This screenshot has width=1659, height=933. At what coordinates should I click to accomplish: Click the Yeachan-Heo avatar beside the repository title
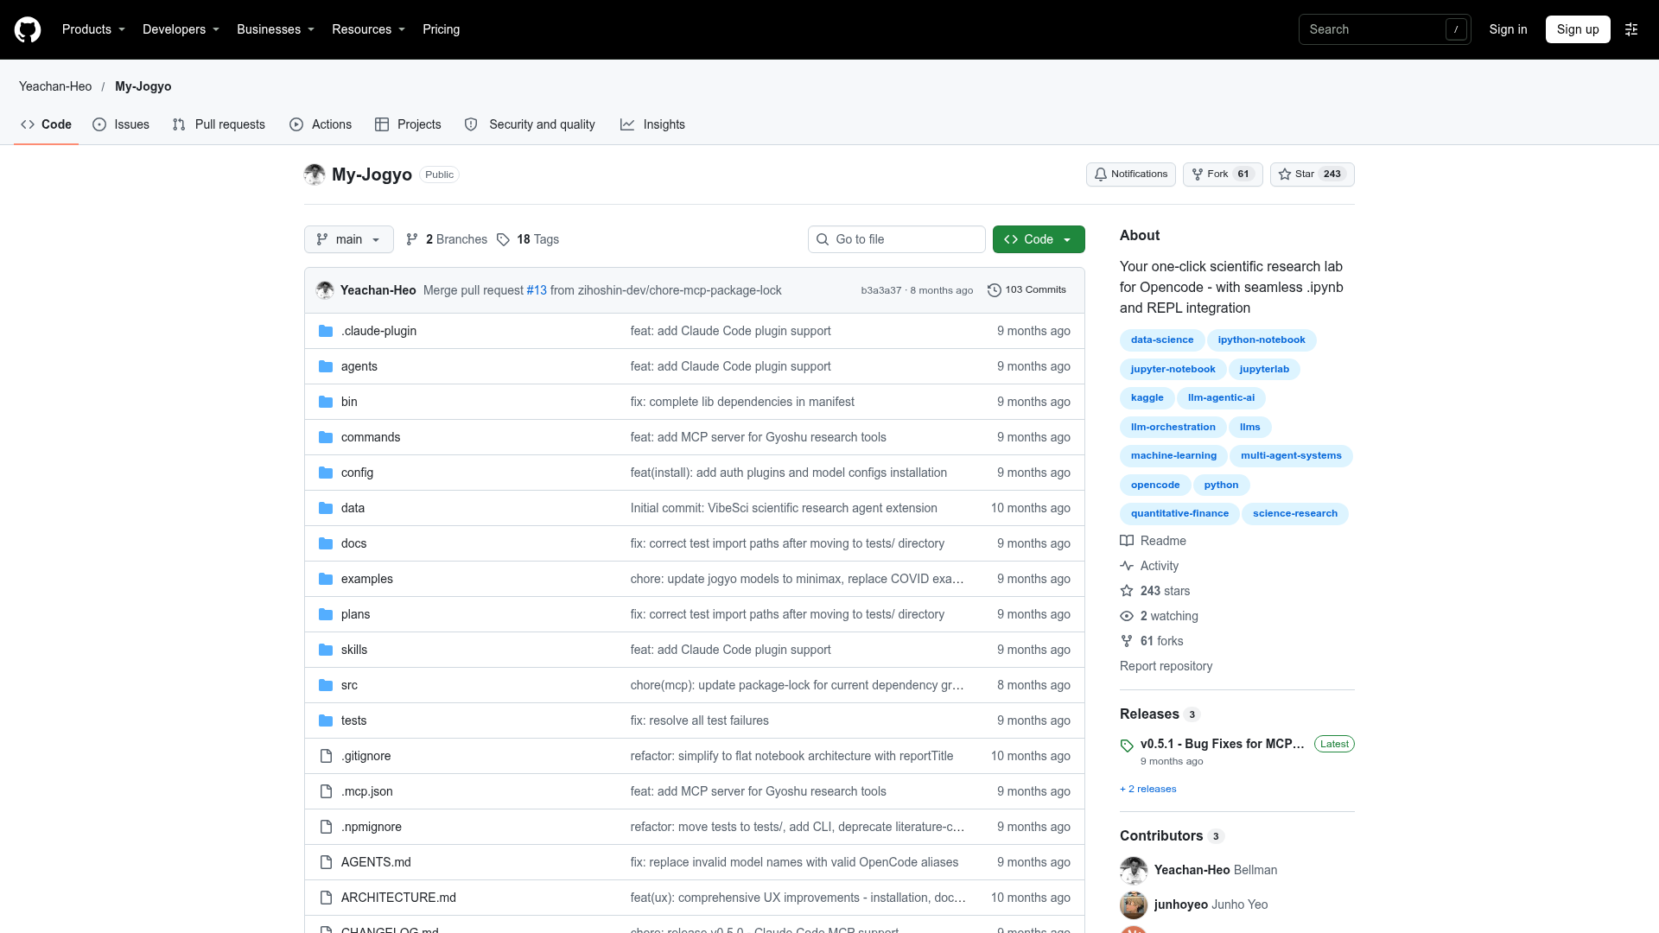pos(315,175)
